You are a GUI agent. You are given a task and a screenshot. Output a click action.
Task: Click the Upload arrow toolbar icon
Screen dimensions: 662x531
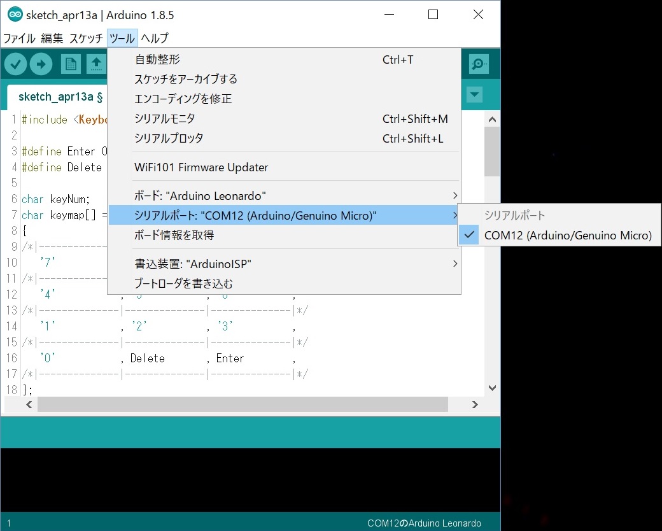point(41,64)
